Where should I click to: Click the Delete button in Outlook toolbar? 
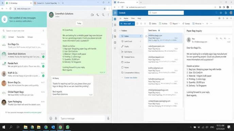[153, 24]
